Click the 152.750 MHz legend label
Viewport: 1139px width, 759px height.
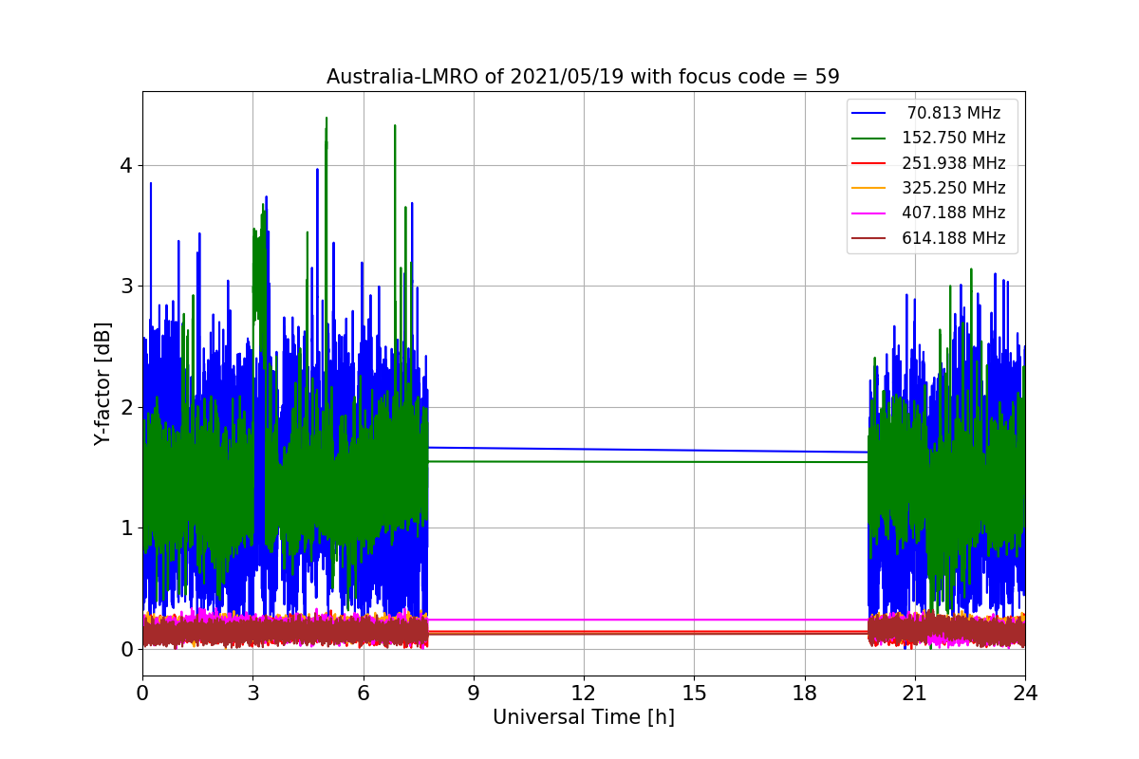pyautogui.click(x=954, y=138)
